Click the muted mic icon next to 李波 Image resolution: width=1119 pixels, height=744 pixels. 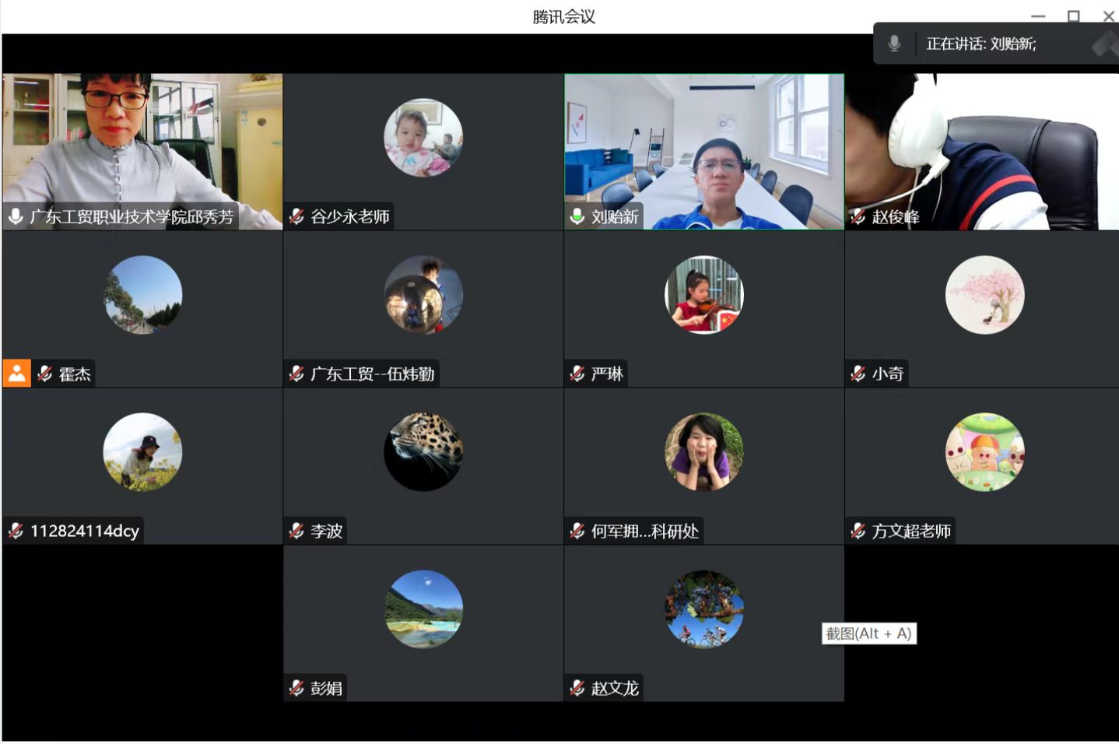click(x=296, y=531)
